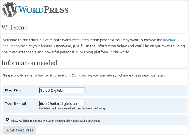The image size is (189, 135).
Task: Focus the Your E-mail input field
Action: point(62,103)
